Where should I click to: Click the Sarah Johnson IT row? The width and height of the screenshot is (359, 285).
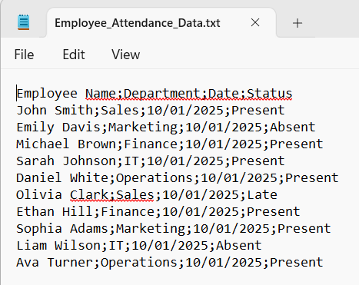coord(151,161)
